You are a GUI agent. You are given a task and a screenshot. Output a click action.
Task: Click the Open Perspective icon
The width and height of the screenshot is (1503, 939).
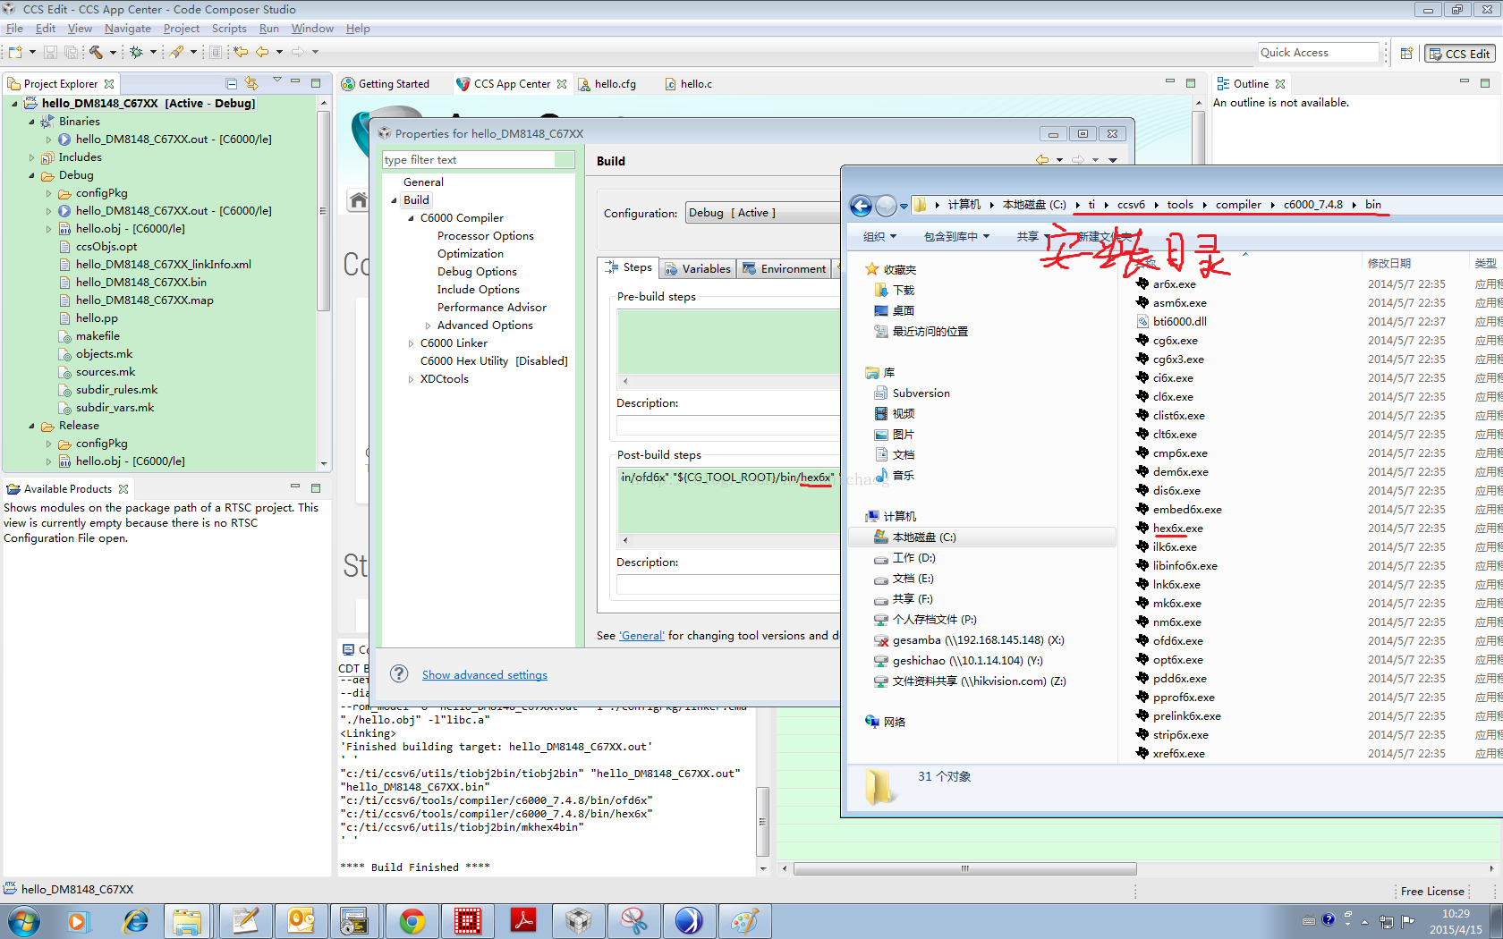tap(1406, 53)
